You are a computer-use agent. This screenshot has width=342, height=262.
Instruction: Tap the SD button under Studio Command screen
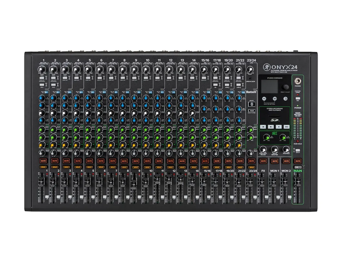coord(275,99)
